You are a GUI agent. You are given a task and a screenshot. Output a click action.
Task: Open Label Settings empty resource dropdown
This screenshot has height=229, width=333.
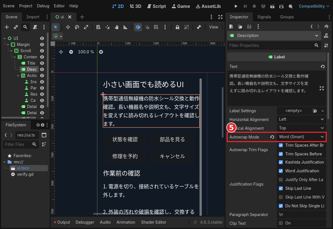(x=323, y=111)
